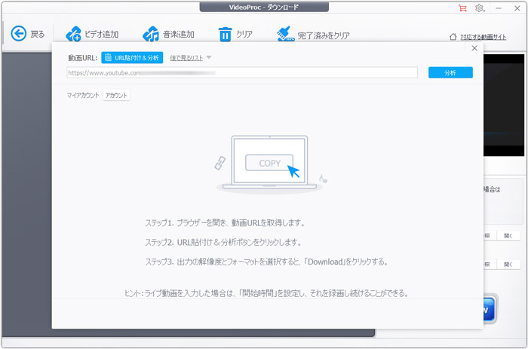Click the blue 分析 button

(450, 73)
